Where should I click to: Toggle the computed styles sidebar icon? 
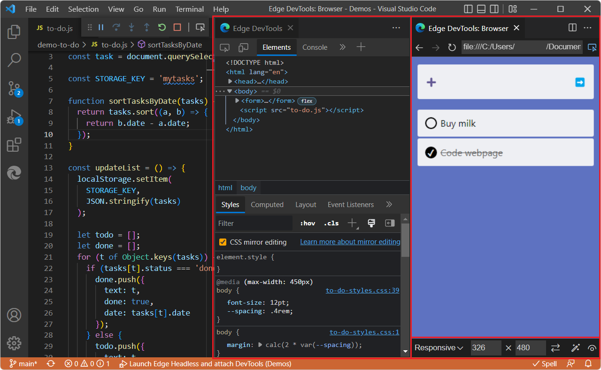click(x=390, y=223)
